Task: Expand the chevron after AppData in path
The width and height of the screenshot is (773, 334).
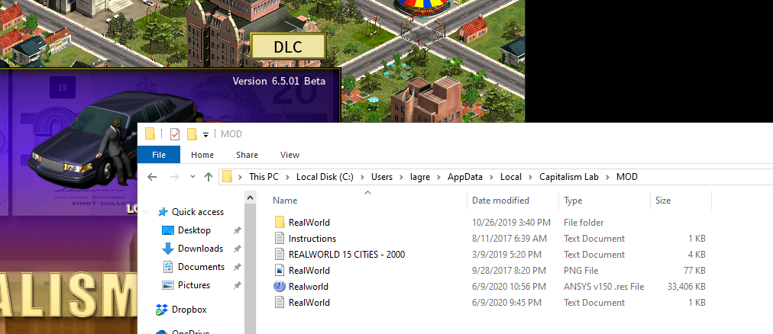Action: pyautogui.click(x=493, y=177)
